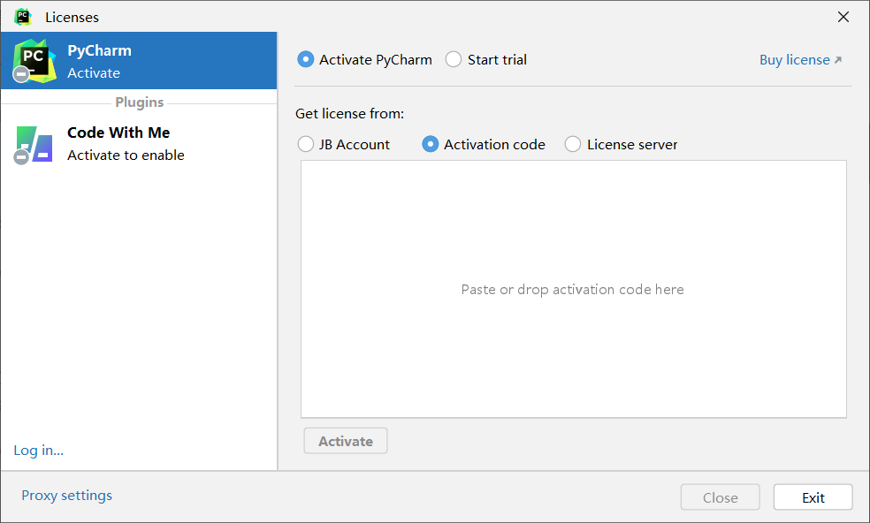Close the Licenses window with the X

coord(843,17)
